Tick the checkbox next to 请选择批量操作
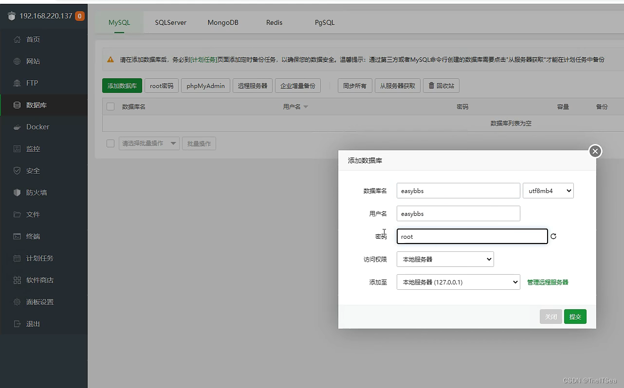624x388 pixels. click(x=110, y=143)
